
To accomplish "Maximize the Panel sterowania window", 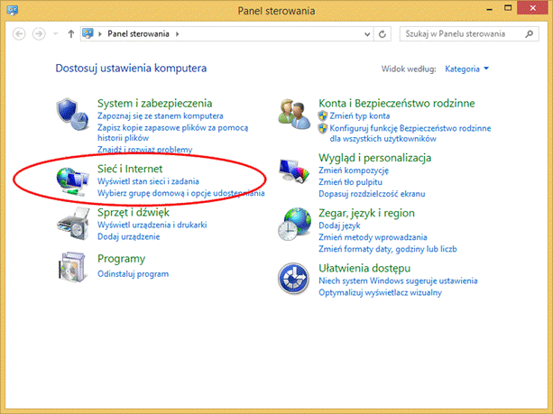I will pos(508,8).
